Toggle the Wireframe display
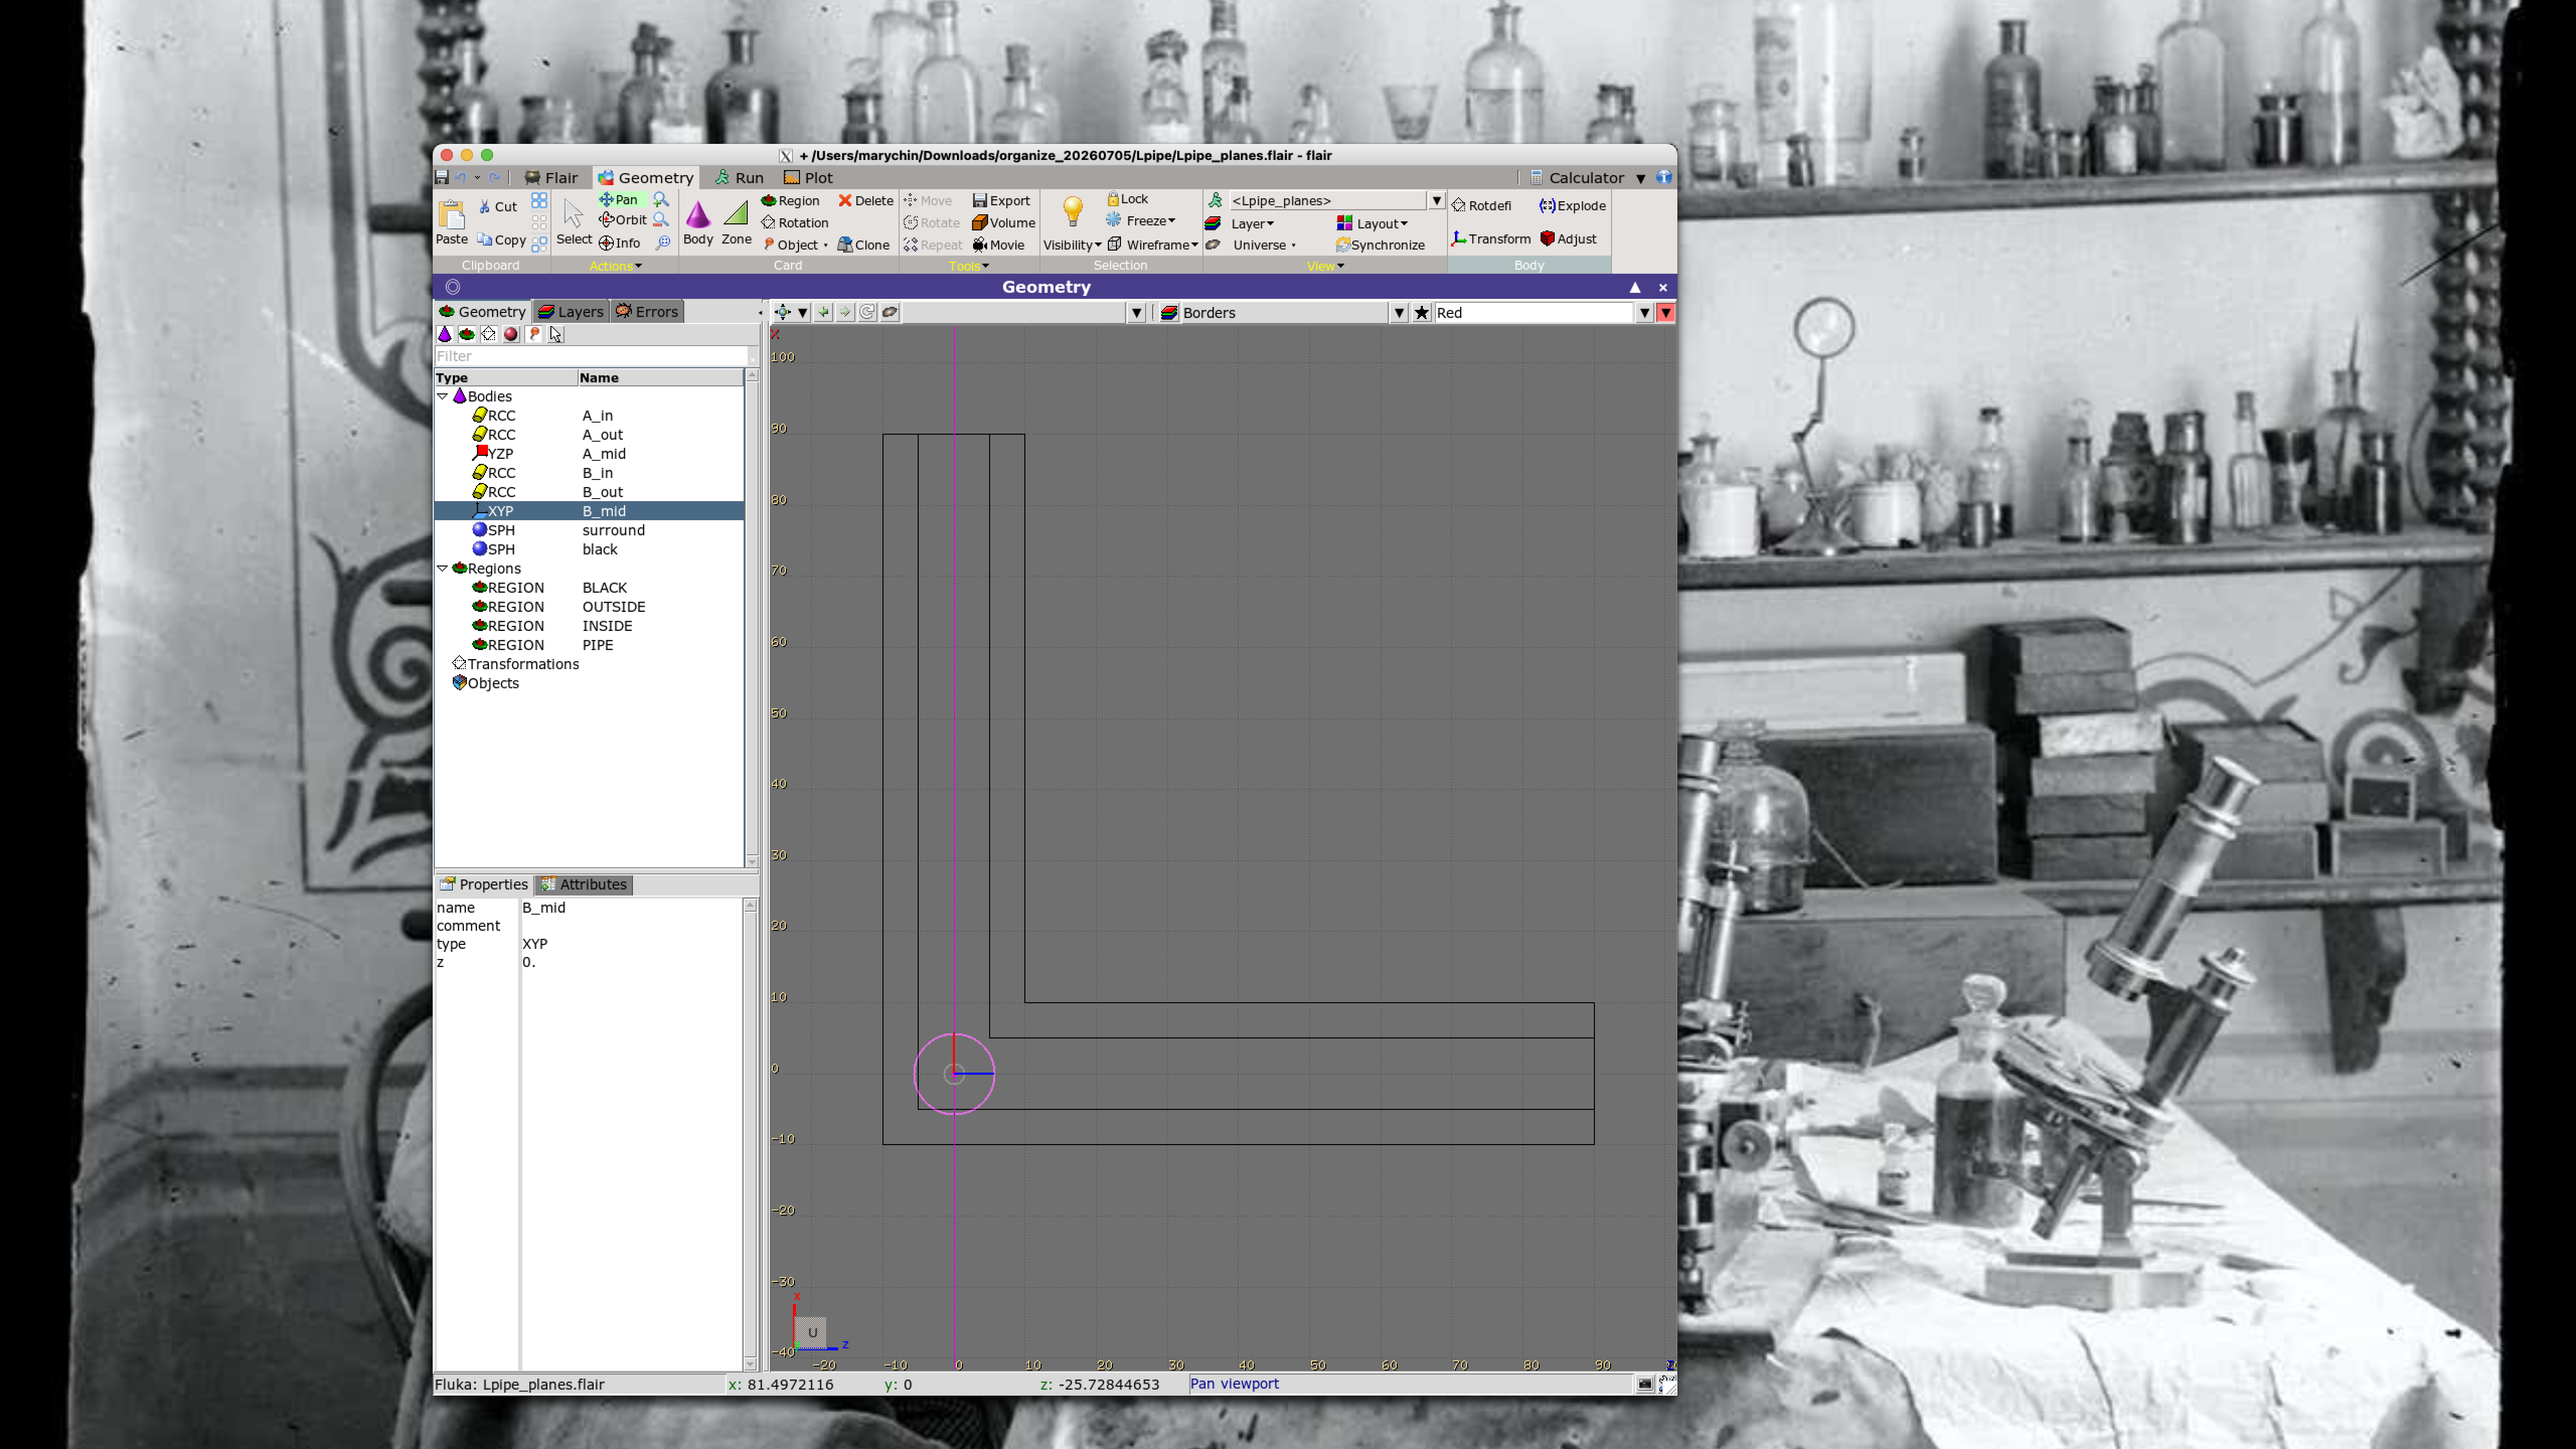The image size is (2576, 1449). tap(1152, 245)
